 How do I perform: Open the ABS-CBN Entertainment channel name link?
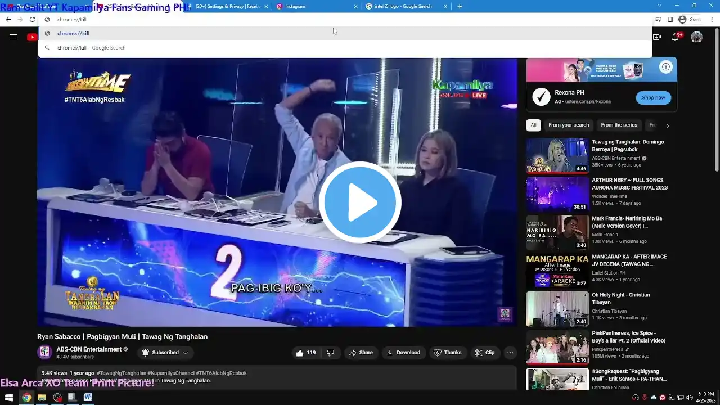89,349
